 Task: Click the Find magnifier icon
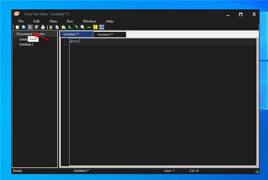click(x=83, y=27)
